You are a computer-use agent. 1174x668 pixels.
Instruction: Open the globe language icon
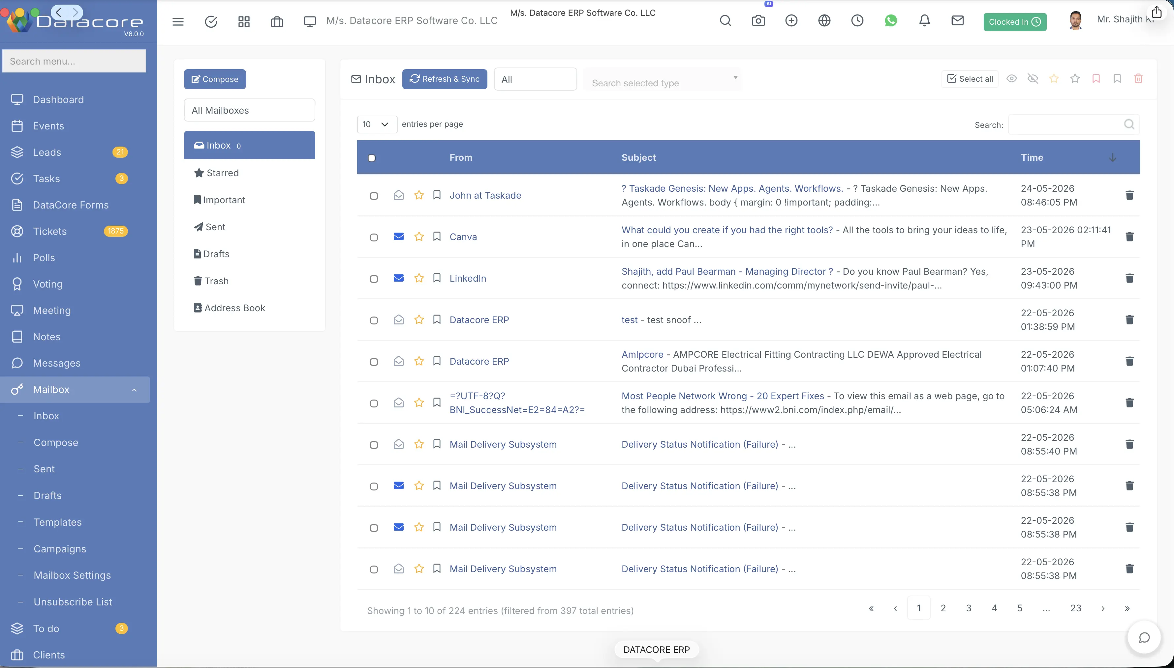[x=824, y=21]
